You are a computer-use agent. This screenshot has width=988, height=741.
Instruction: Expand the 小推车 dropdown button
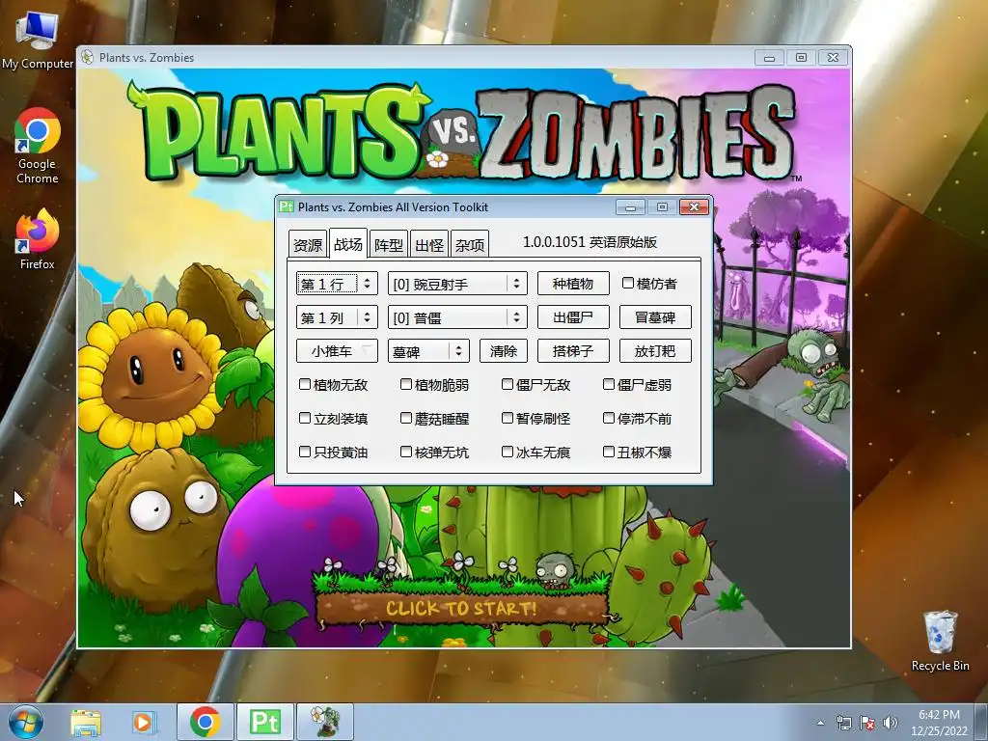click(x=337, y=351)
